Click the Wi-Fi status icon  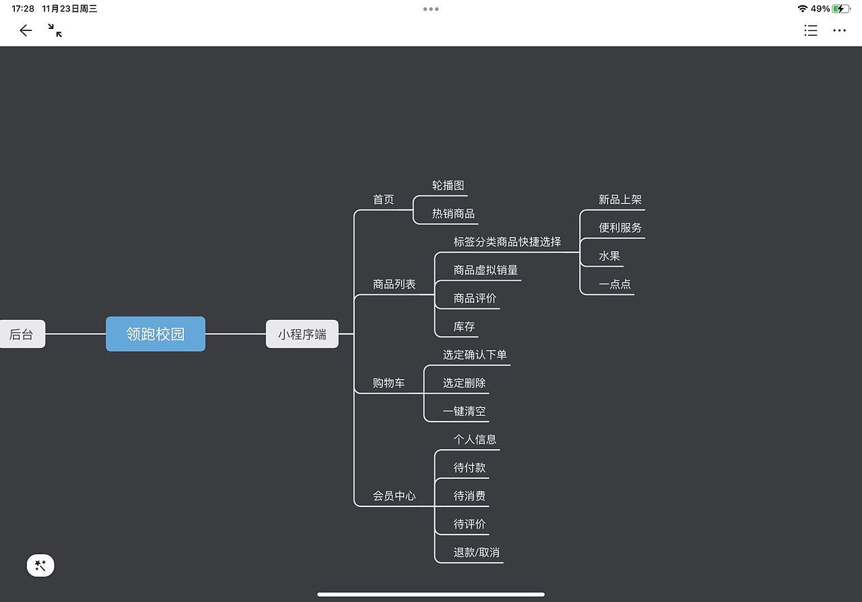[x=801, y=9]
